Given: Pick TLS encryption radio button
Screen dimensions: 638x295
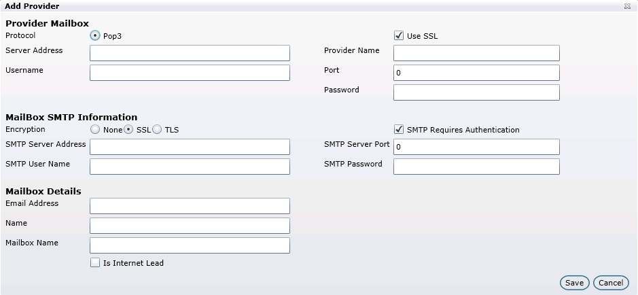Looking at the screenshot, I should 158,130.
